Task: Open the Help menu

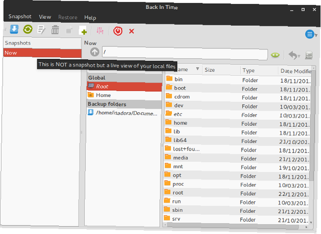Action: tap(90, 18)
